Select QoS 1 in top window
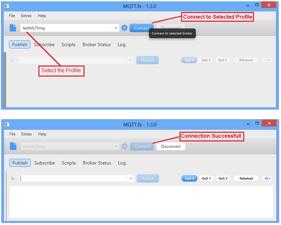 [x=206, y=60]
